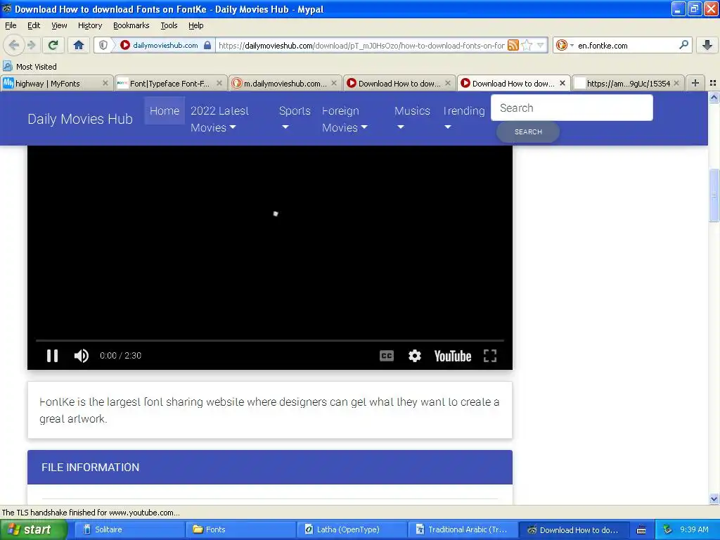Click the site Search input field
The width and height of the screenshot is (720, 540).
572,108
